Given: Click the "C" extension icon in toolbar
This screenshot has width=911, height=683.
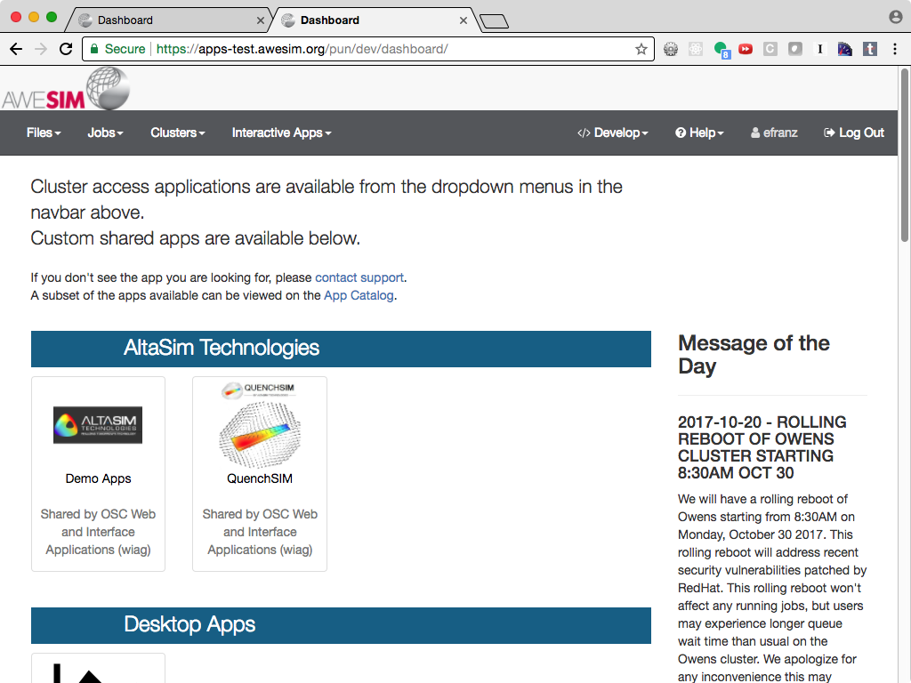Looking at the screenshot, I should (770, 49).
